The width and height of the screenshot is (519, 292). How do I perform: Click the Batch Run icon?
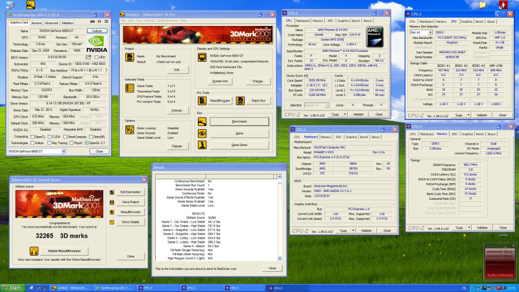pos(240,101)
